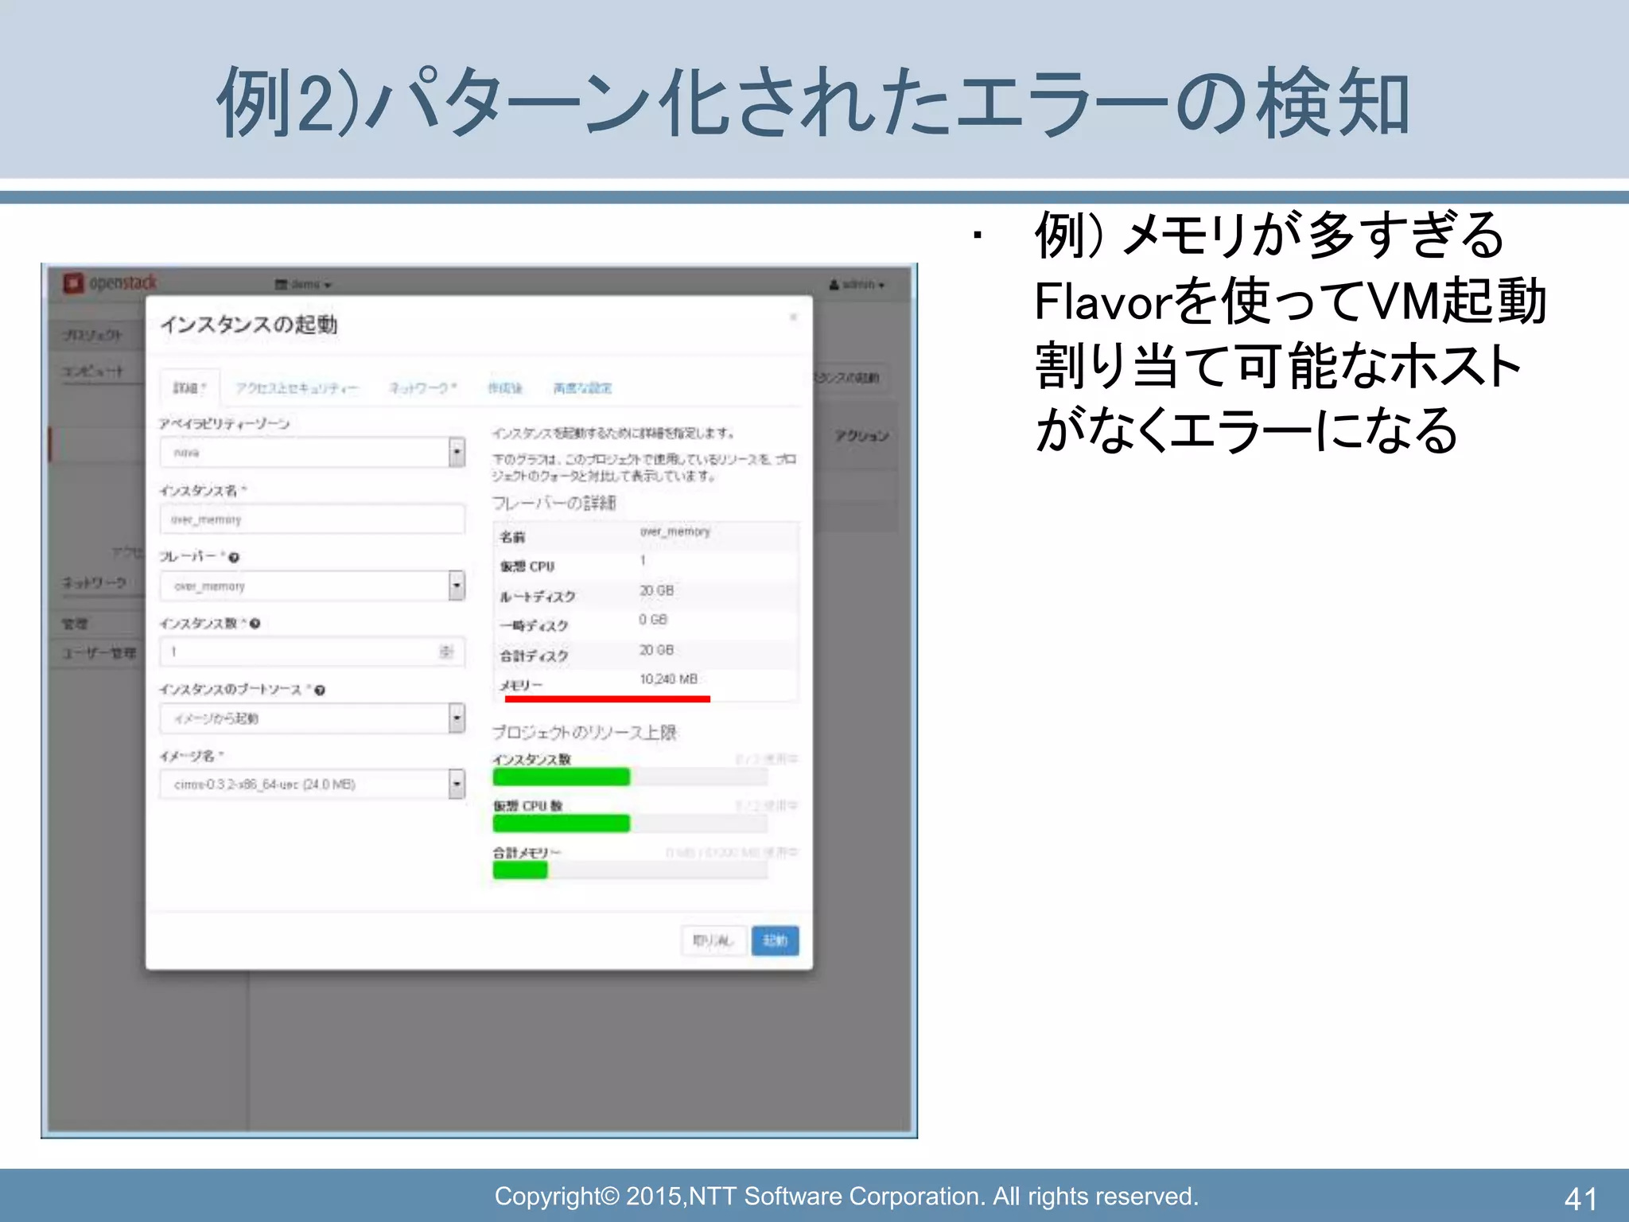Screen dimensions: 1629x1222
Task: Click the flavor 名前 value over_memory
Action: [x=675, y=531]
